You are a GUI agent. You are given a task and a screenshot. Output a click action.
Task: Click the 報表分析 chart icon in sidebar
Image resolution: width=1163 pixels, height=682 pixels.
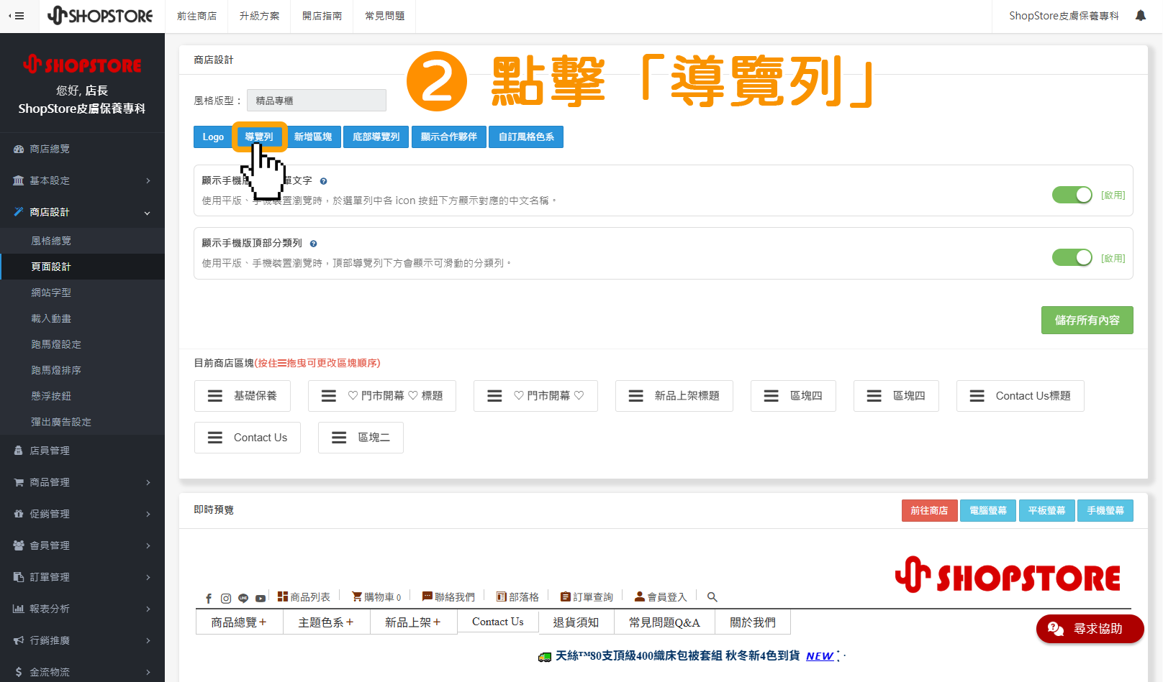point(19,609)
